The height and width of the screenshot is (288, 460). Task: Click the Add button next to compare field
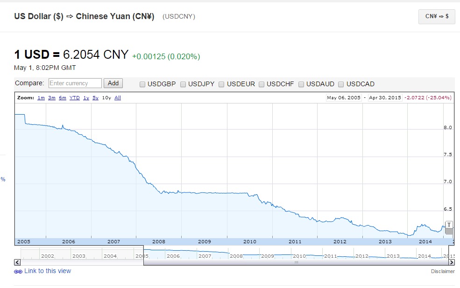click(x=113, y=83)
